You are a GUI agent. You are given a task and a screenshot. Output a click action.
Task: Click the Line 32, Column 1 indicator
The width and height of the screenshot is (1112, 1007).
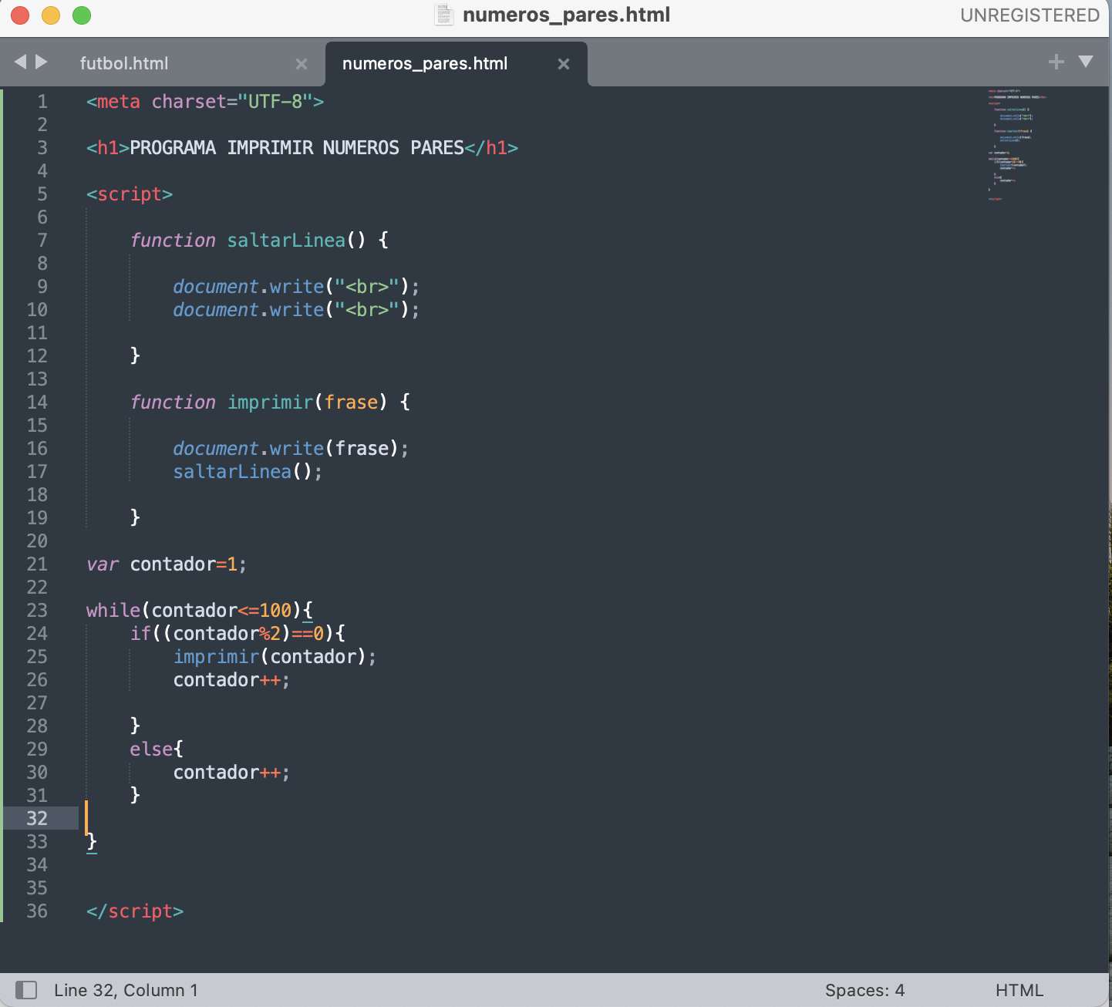pos(126,990)
